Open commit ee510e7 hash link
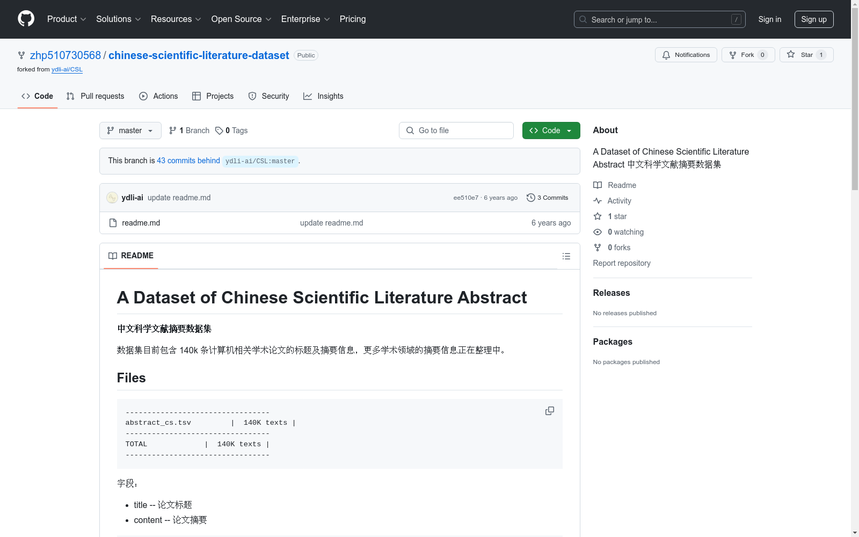 coord(465,198)
